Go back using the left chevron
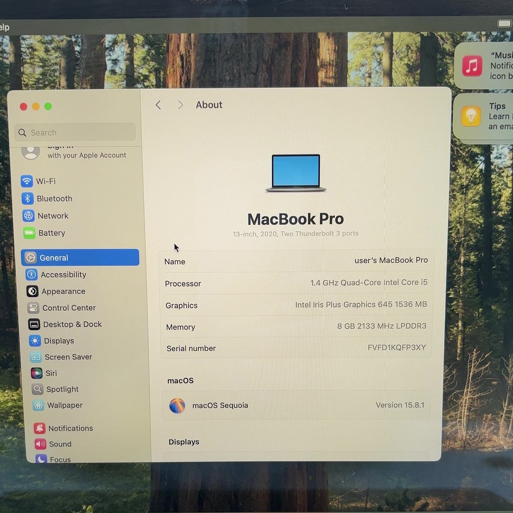Screen dimensions: 513x513 click(x=158, y=105)
